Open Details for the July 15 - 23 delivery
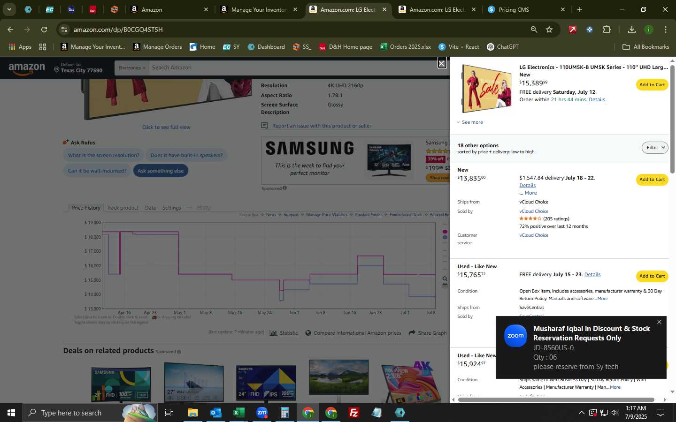The height and width of the screenshot is (422, 676). tap(592, 275)
